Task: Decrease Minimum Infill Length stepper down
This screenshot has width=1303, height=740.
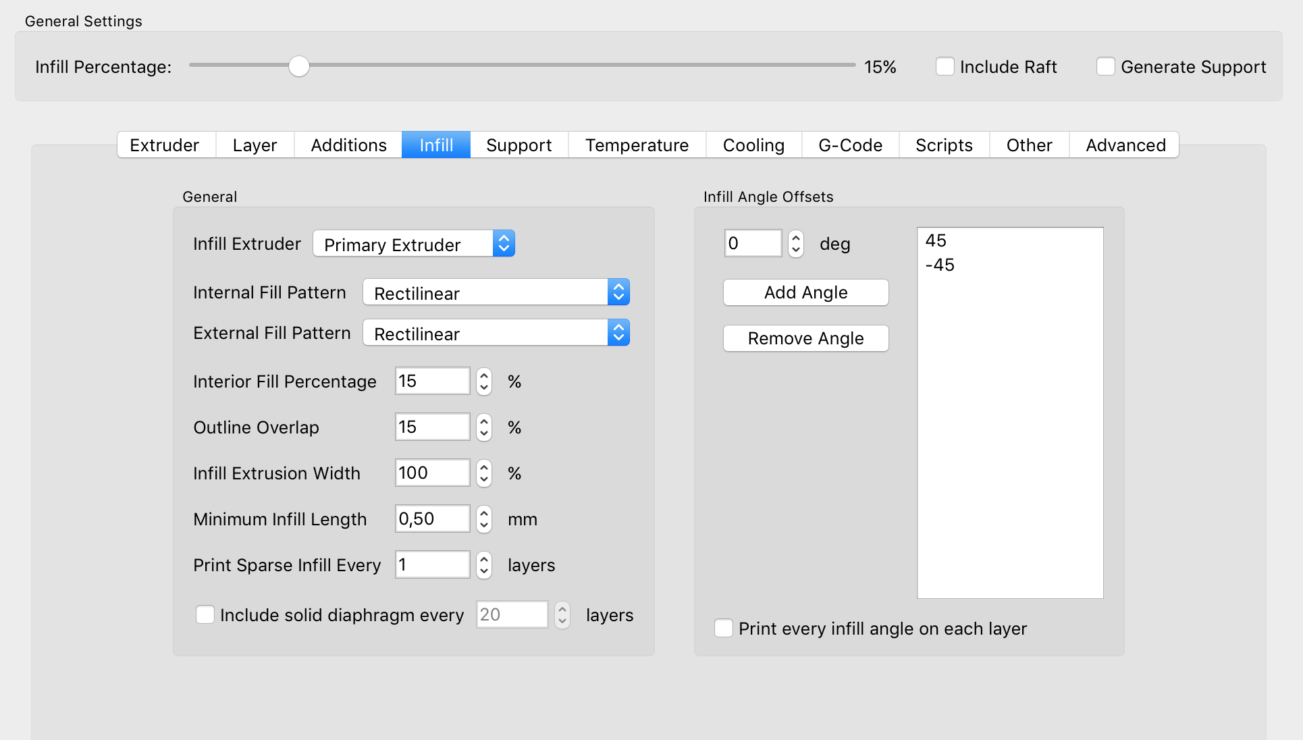Action: tap(483, 525)
